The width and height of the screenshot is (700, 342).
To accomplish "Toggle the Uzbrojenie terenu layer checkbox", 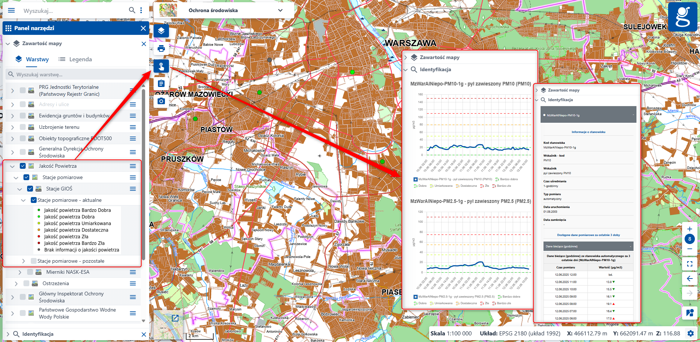I will pyautogui.click(x=23, y=127).
